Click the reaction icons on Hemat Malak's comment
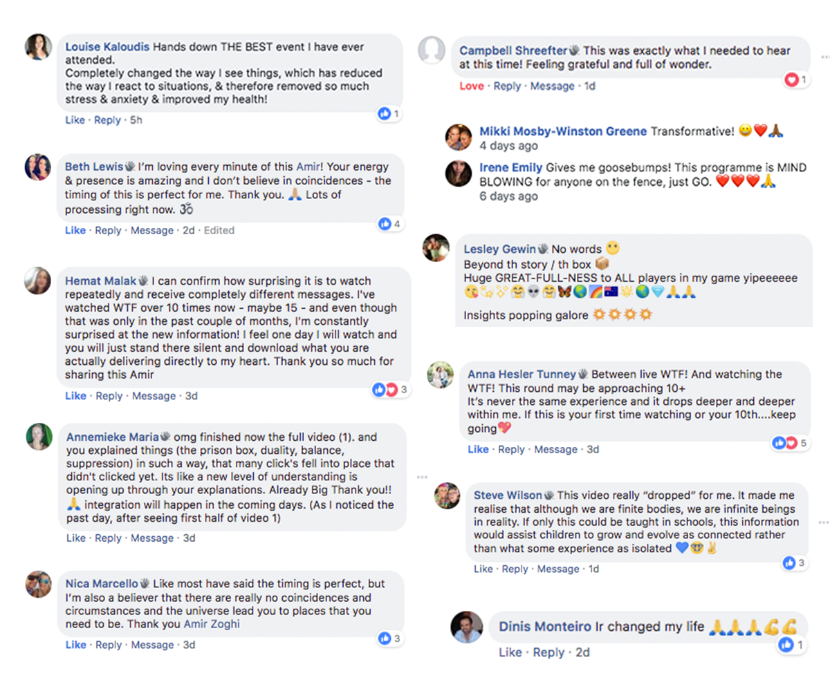This screenshot has height=691, width=830. click(x=384, y=390)
